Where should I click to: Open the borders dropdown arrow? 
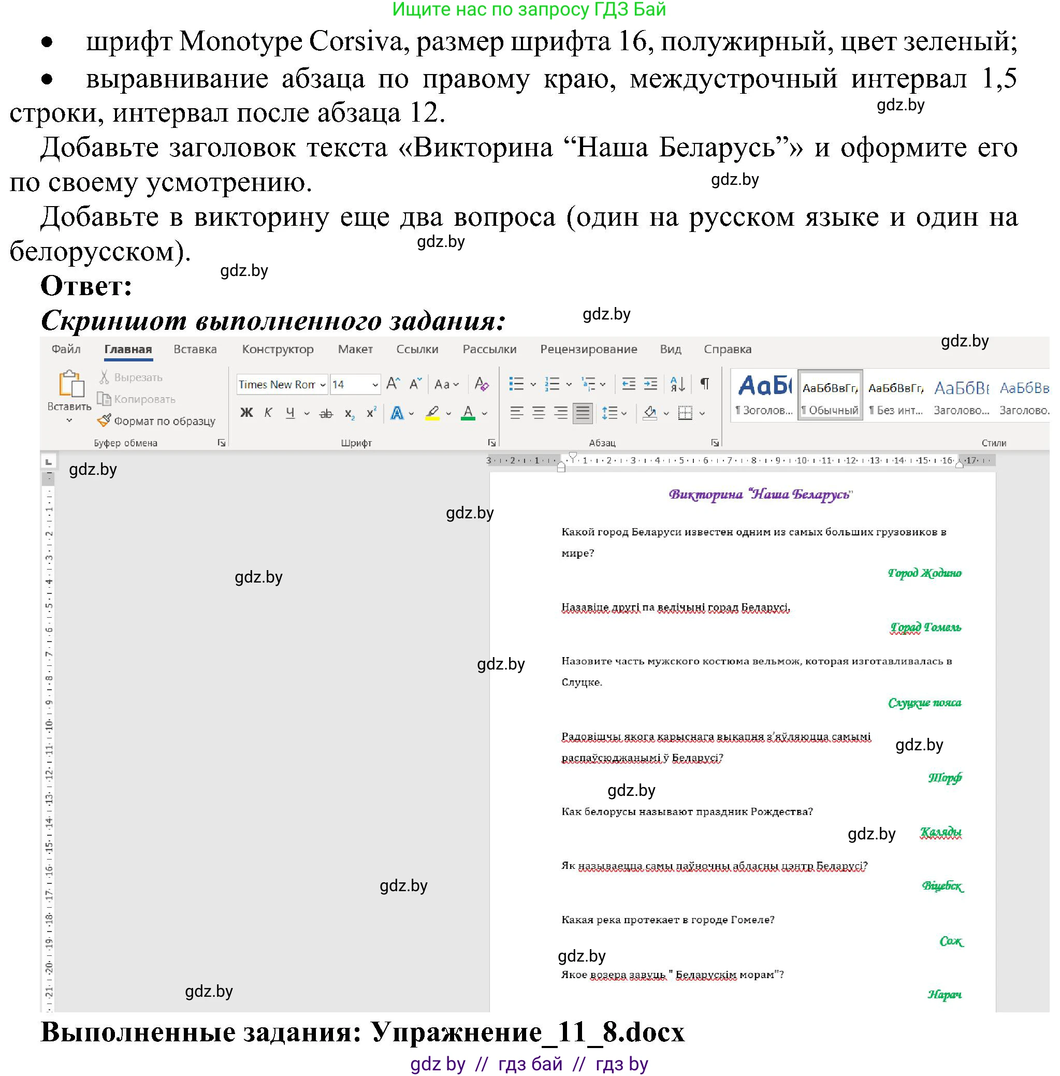[702, 414]
